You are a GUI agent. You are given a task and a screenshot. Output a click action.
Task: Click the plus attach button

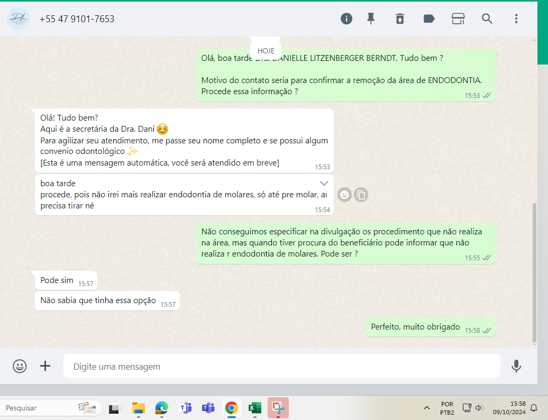tap(45, 366)
